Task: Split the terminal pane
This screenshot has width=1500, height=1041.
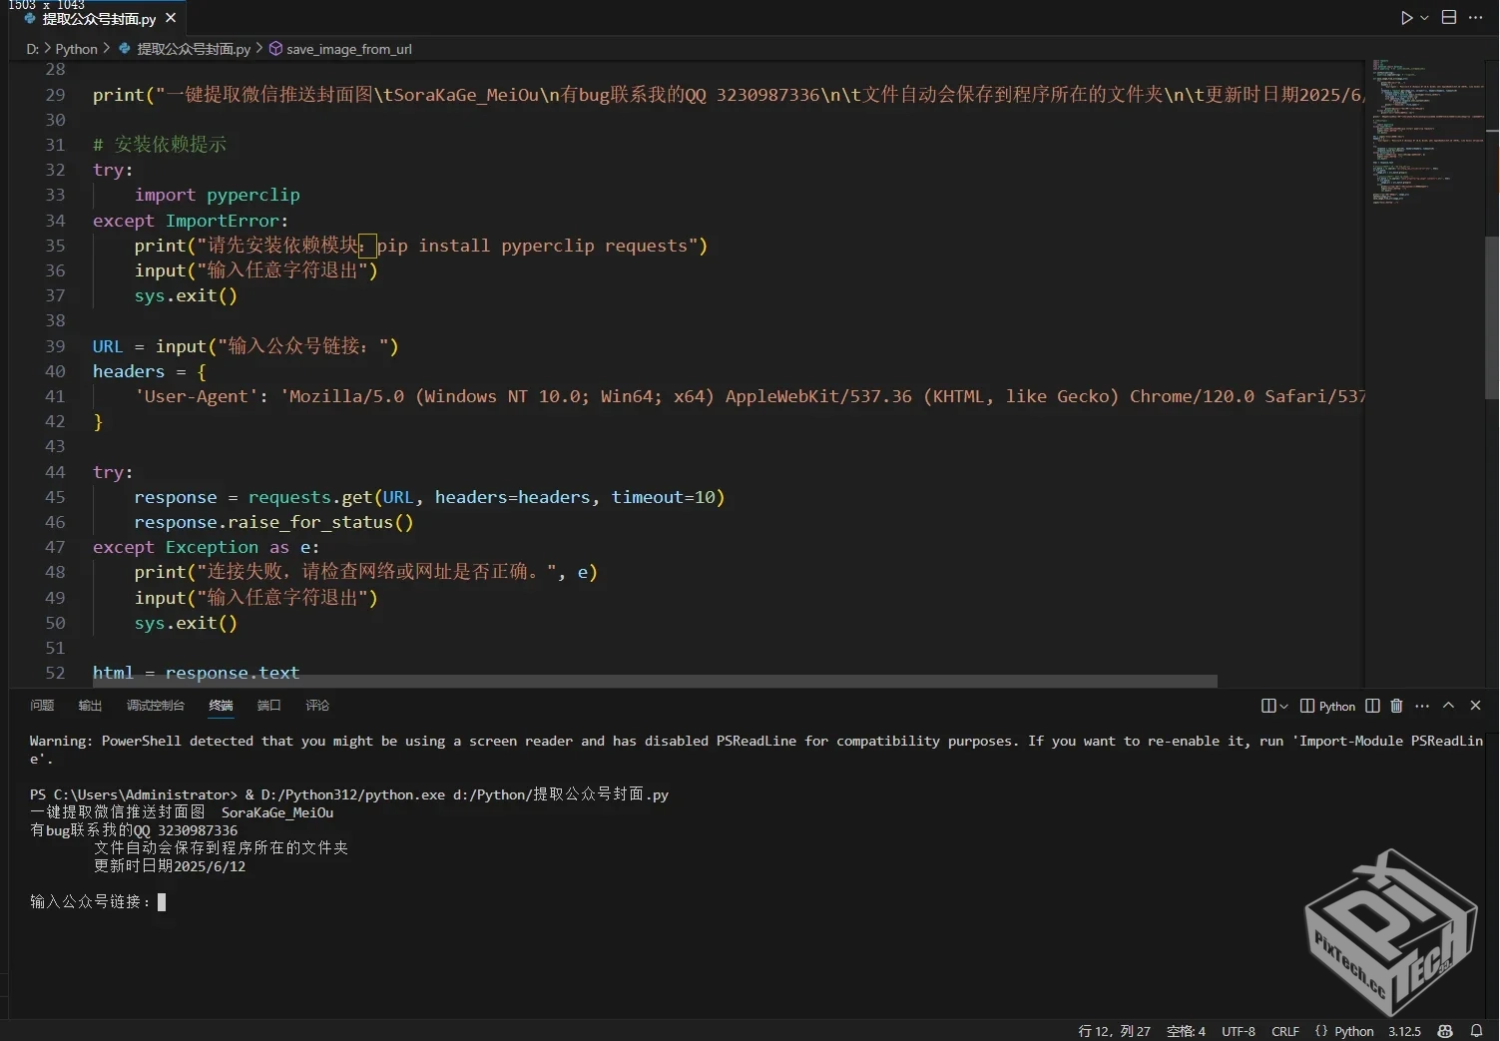Action: click(x=1372, y=706)
